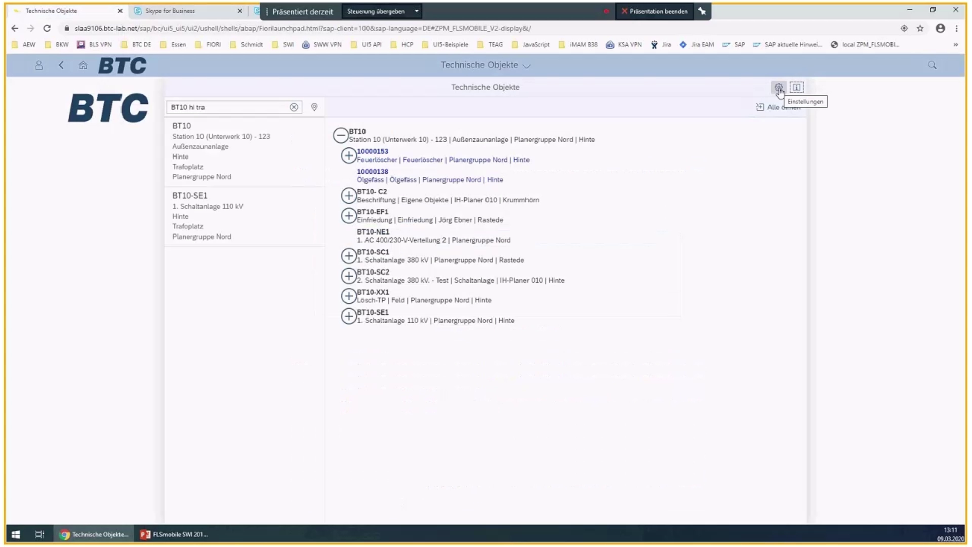Open search via the magnifier icon top right
The height and width of the screenshot is (547, 972).
pos(931,65)
